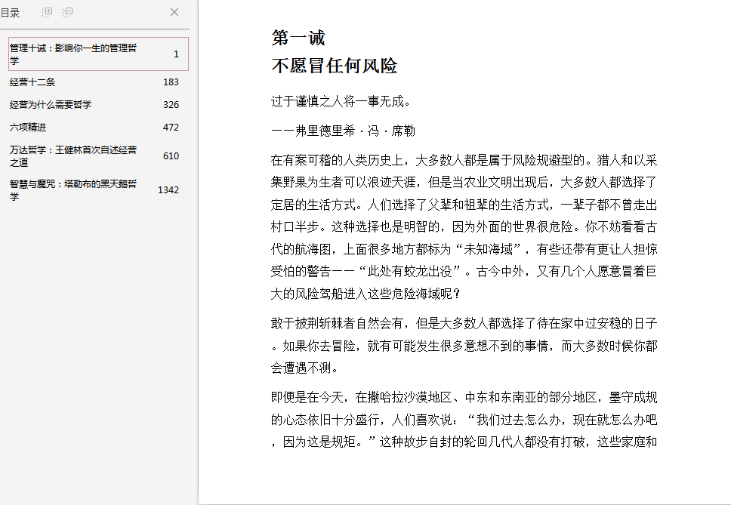Open the 管理十诫 contents entry
The height and width of the screenshot is (505, 731).
[98, 54]
